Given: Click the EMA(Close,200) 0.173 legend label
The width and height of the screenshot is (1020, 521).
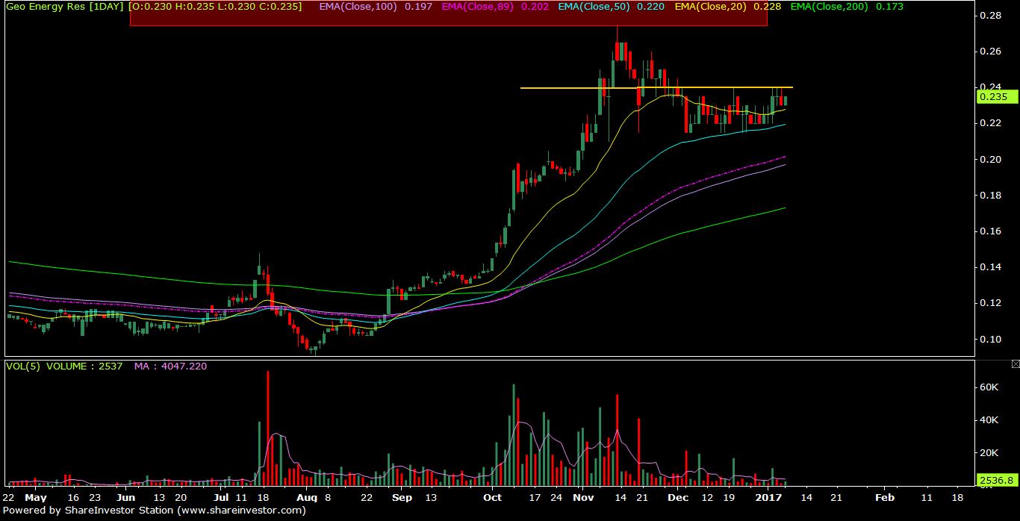Looking at the screenshot, I should (847, 6).
